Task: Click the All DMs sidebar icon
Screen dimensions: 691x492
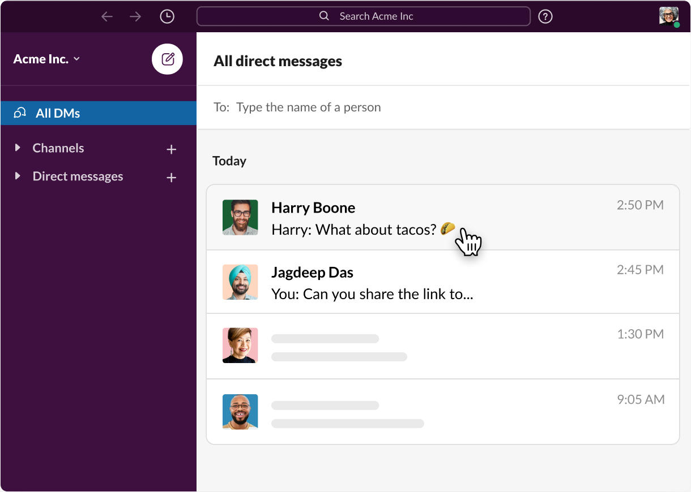Action: click(19, 113)
